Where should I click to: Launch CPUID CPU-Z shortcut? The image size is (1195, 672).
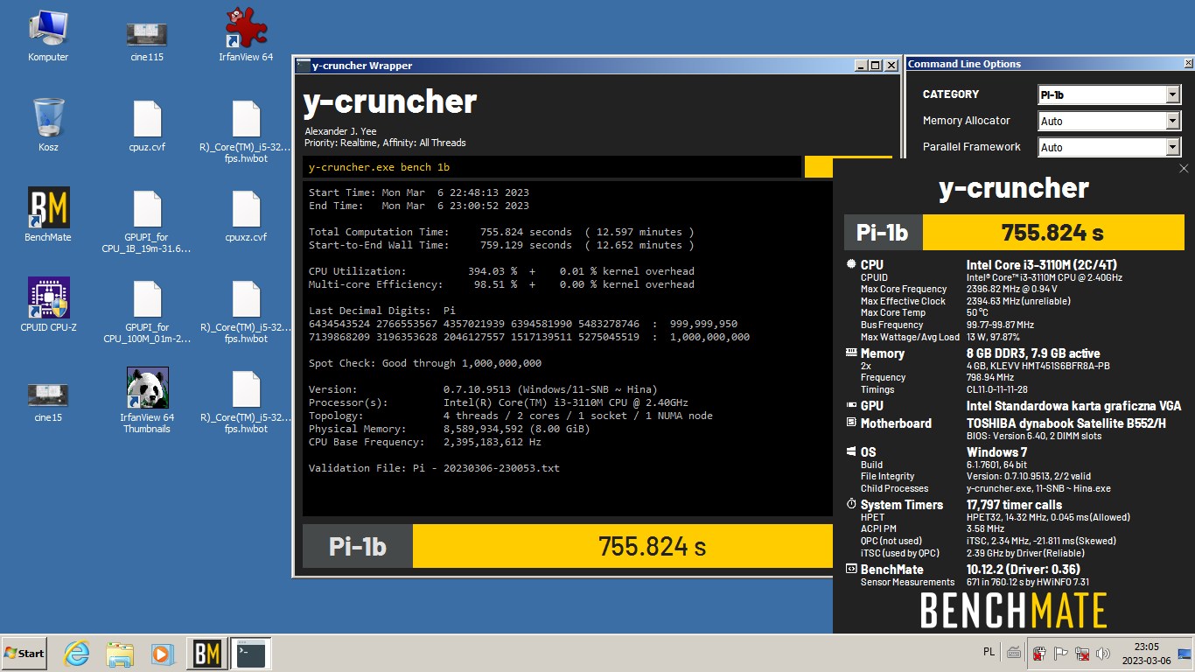point(48,305)
